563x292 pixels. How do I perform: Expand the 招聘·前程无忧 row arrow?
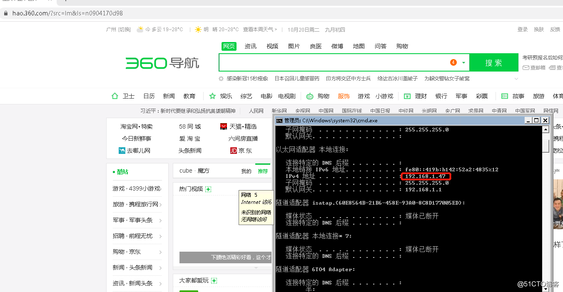click(x=160, y=236)
